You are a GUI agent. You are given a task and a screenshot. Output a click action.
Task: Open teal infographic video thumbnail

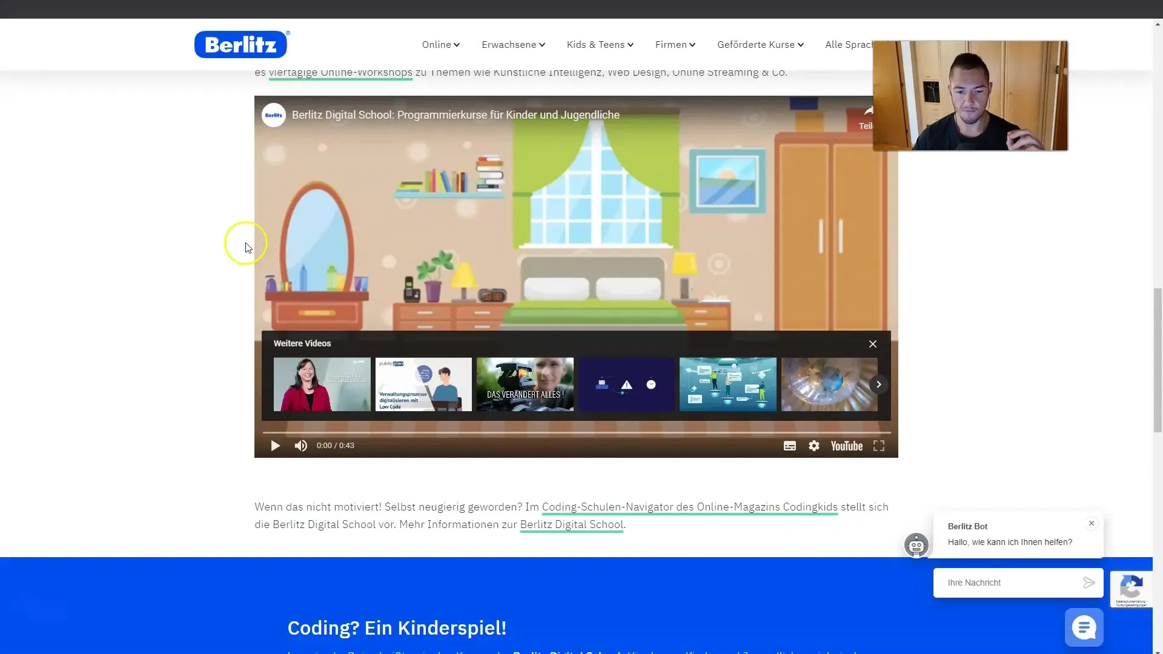coord(728,385)
